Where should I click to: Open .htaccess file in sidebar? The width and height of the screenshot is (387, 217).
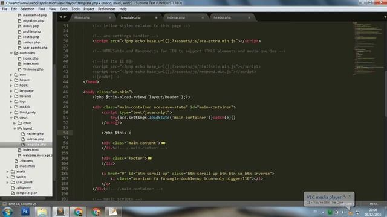coord(26,161)
